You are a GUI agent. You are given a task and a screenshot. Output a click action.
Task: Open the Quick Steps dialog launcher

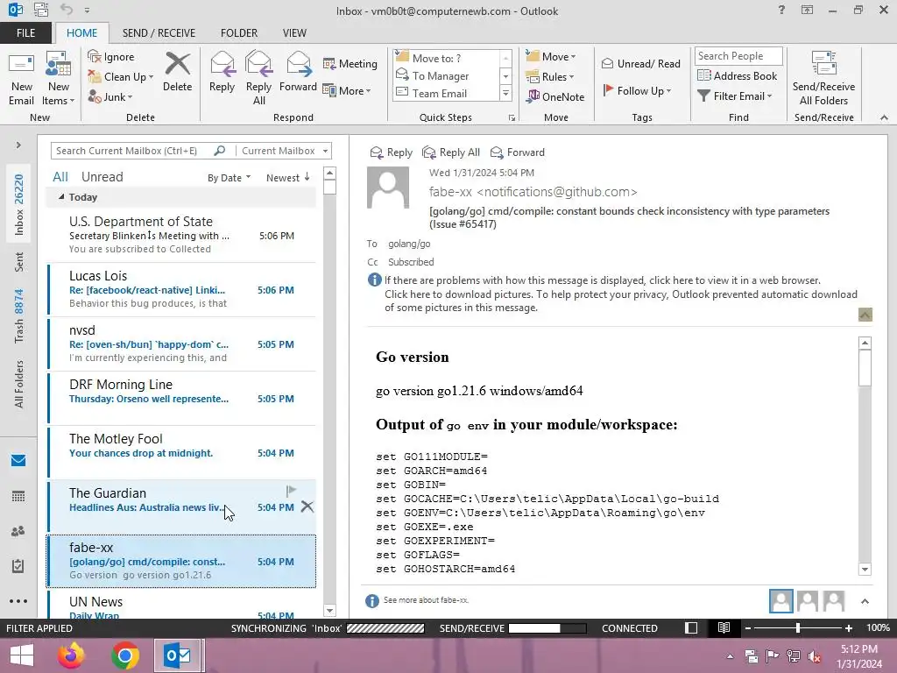coord(512,118)
